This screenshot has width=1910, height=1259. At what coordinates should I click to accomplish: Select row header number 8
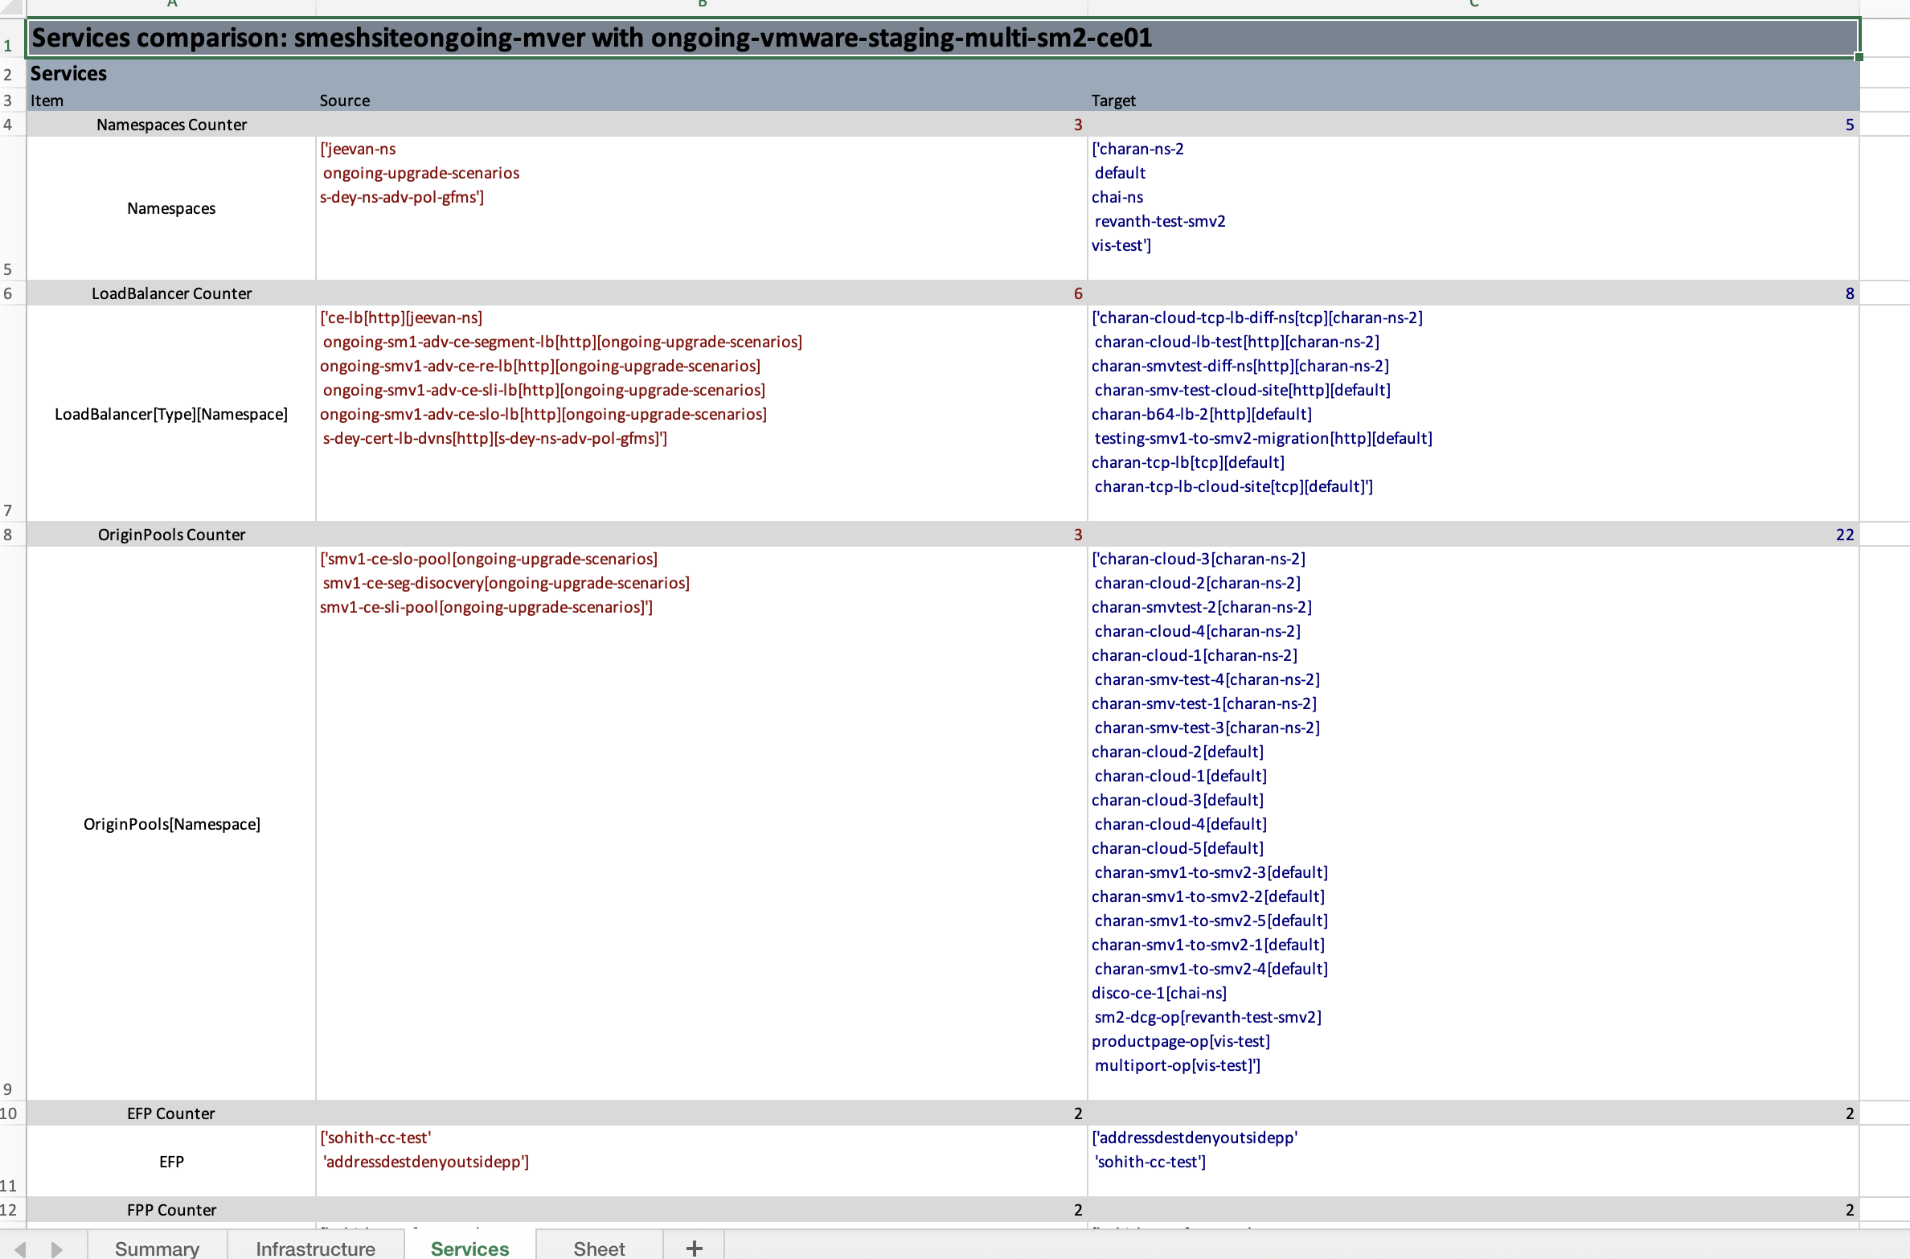click(x=8, y=535)
